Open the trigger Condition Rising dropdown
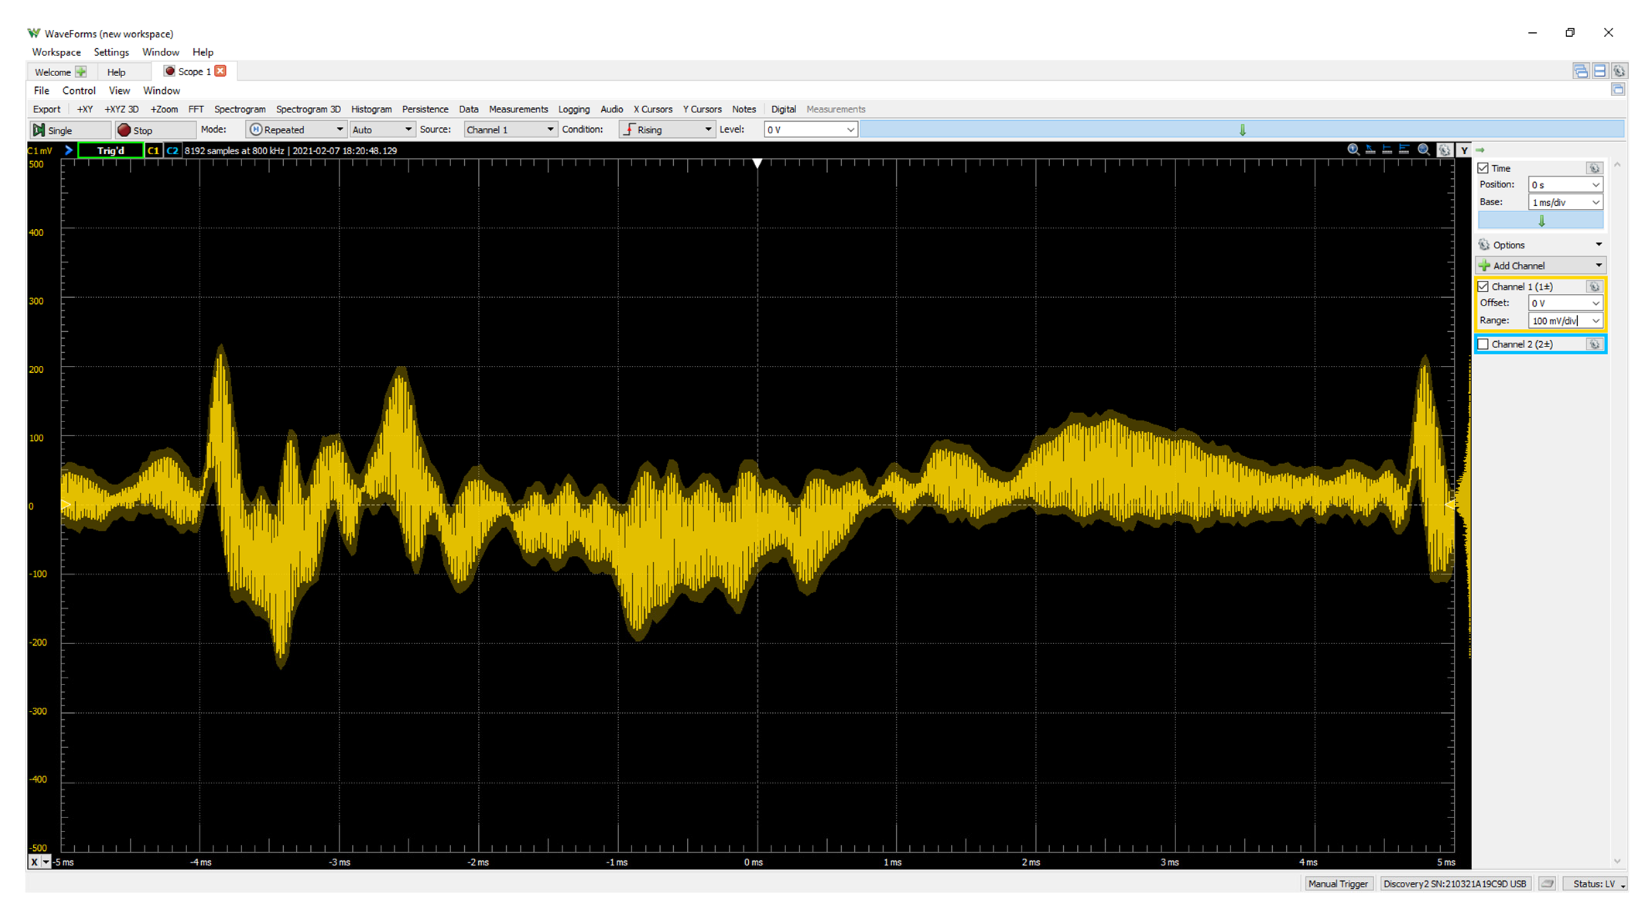This screenshot has height=908, width=1648. pyautogui.click(x=667, y=130)
